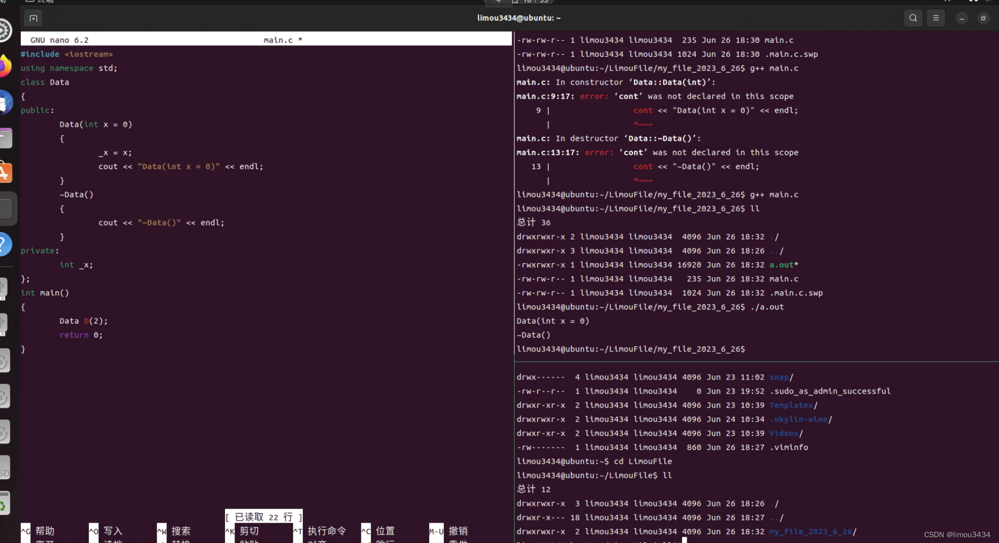Click the return 0; line
Viewport: 999px width, 543px height.
[x=81, y=335]
